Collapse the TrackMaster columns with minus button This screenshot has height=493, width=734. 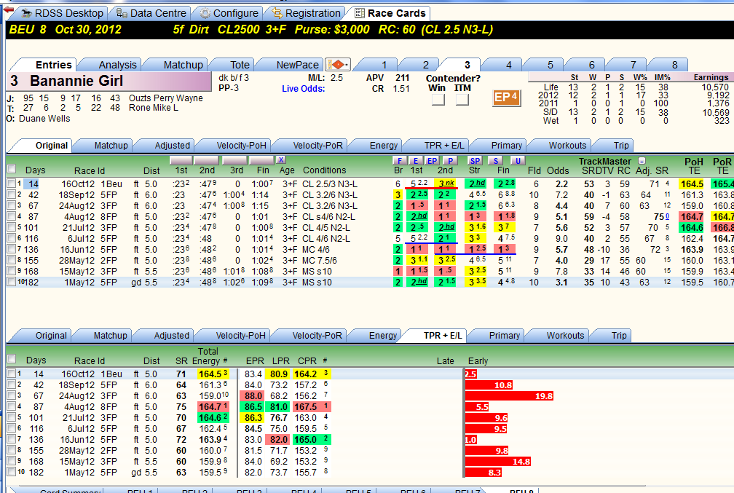click(642, 161)
